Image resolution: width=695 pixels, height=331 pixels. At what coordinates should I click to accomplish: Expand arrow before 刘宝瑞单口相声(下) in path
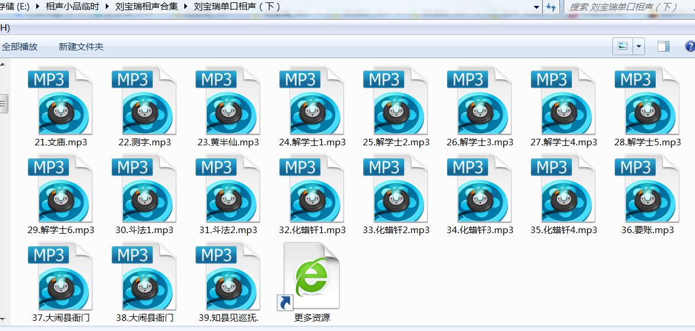click(185, 7)
